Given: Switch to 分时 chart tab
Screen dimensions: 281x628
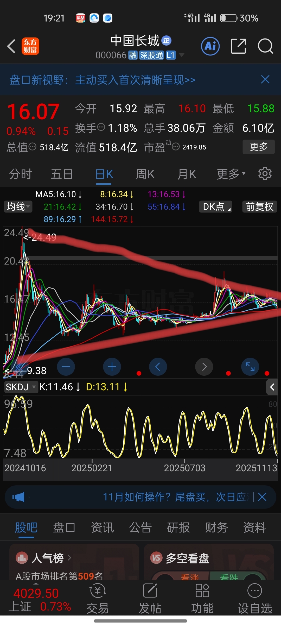Looking at the screenshot, I should (x=21, y=174).
